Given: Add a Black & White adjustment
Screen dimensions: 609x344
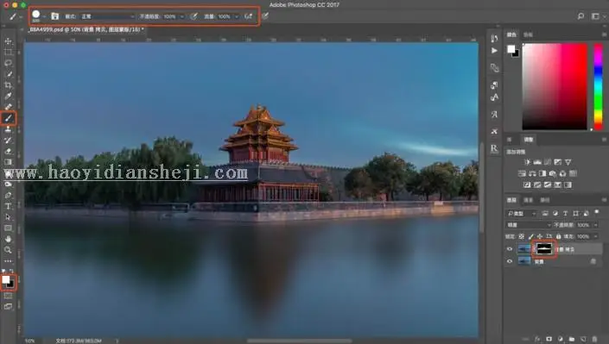Looking at the screenshot, I should [542, 173].
